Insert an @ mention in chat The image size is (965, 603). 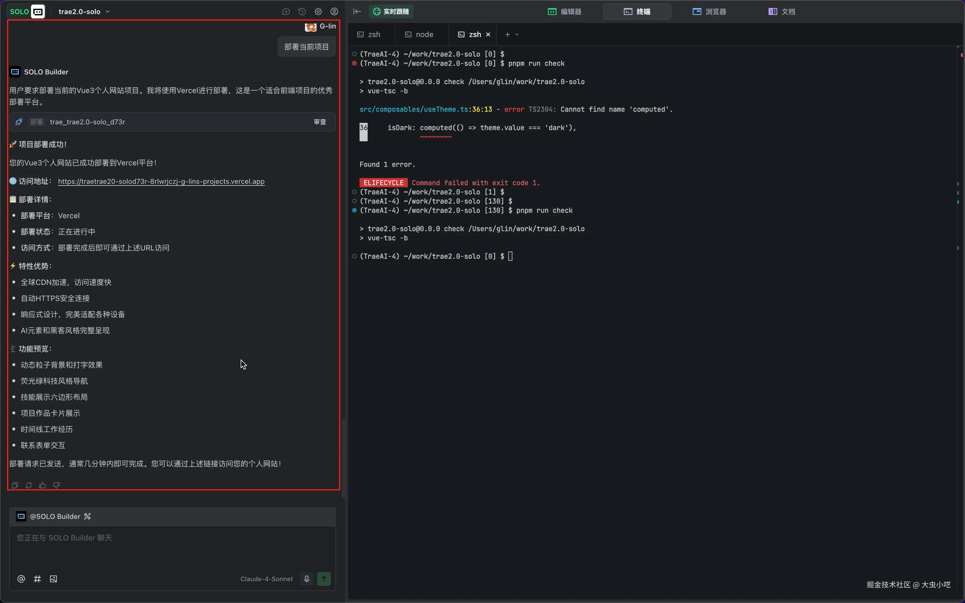pos(21,579)
